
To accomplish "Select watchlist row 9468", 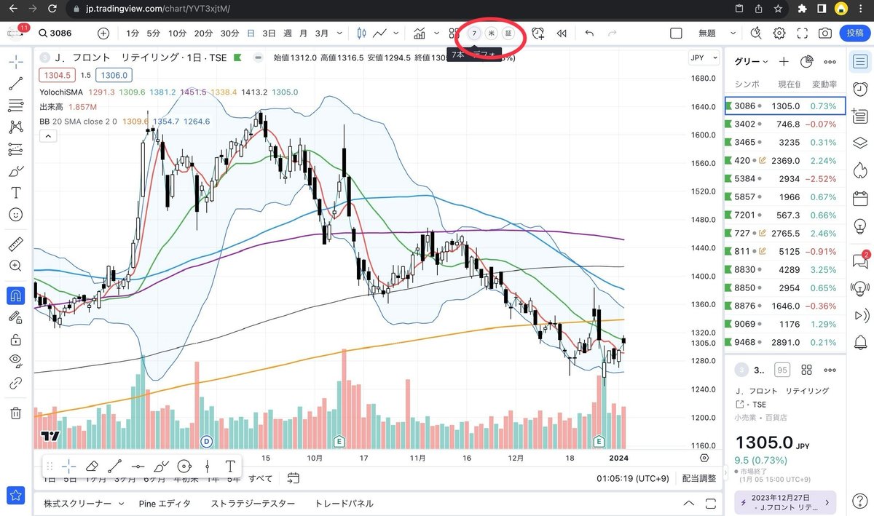I will (x=785, y=342).
